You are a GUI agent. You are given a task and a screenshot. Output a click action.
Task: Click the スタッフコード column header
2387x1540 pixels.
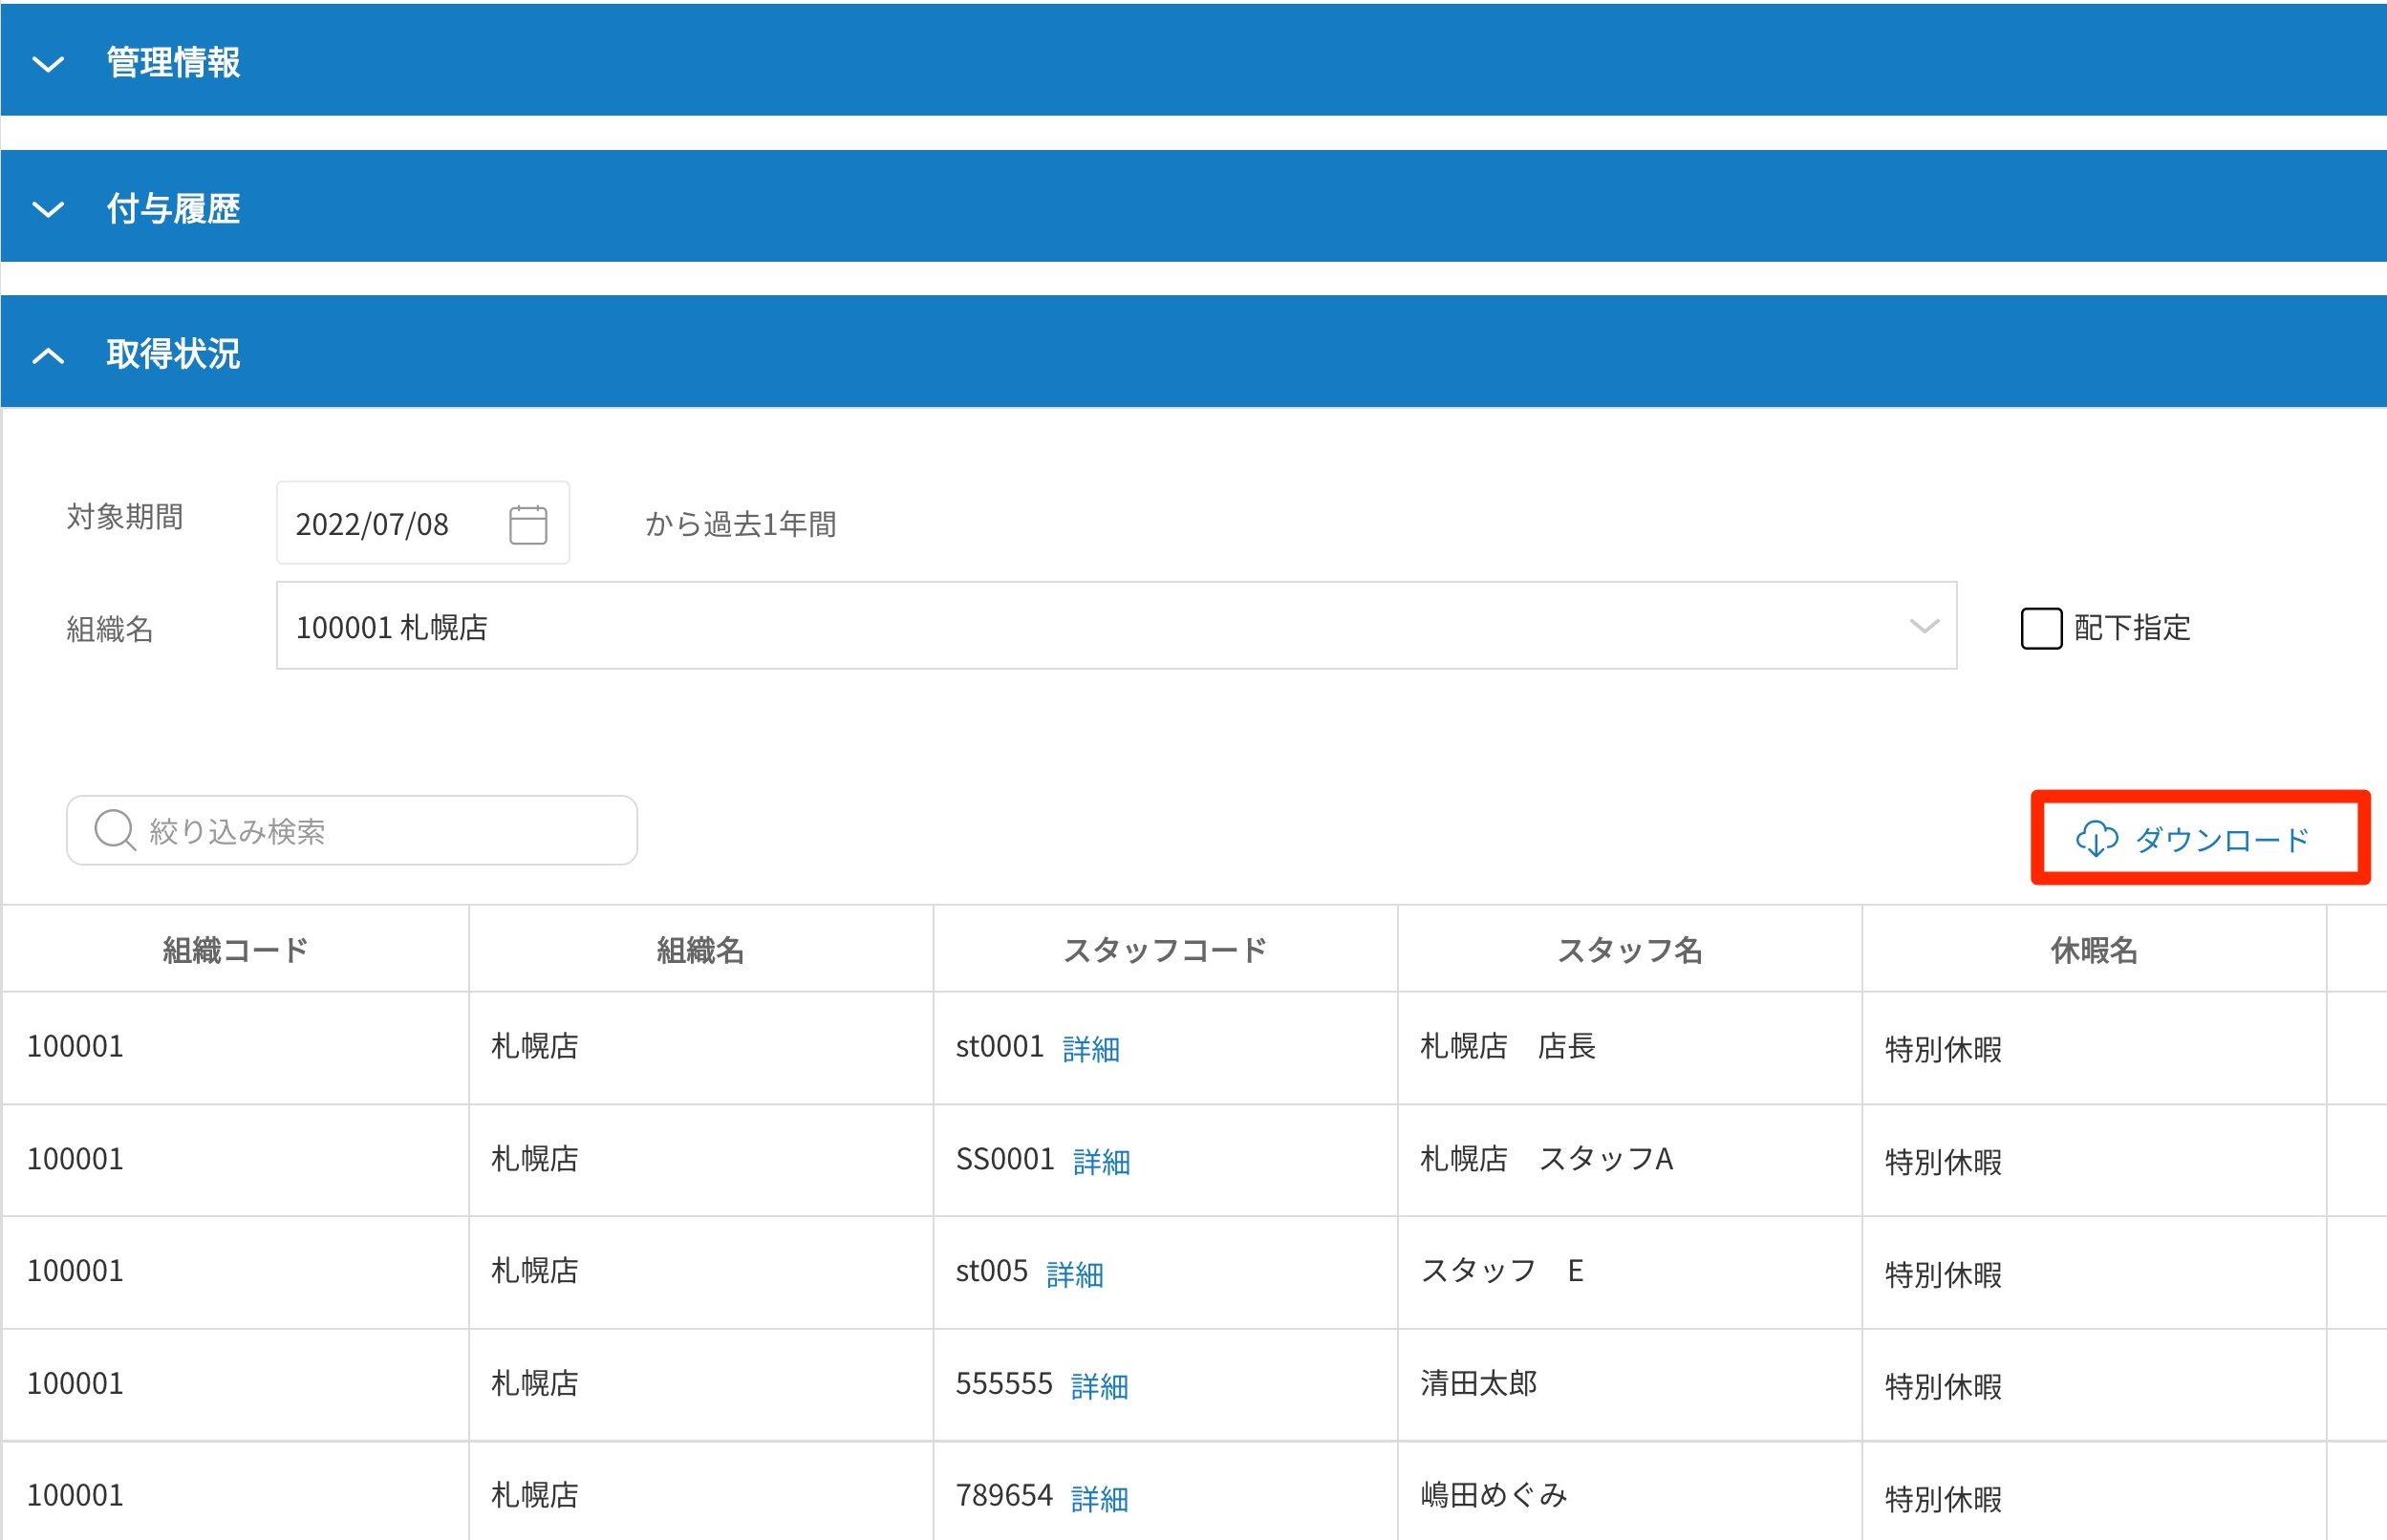(x=1164, y=950)
